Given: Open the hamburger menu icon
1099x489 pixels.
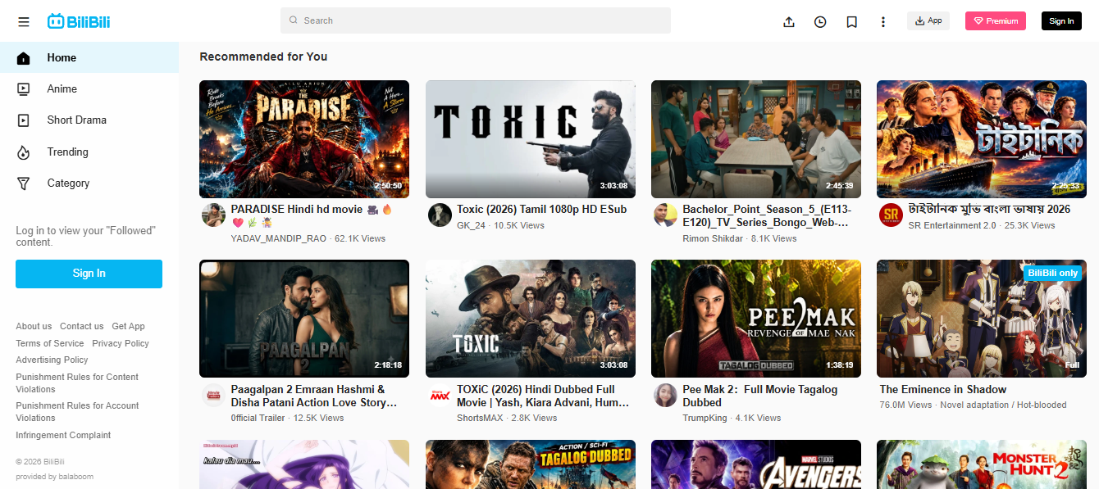Looking at the screenshot, I should pyautogui.click(x=23, y=21).
